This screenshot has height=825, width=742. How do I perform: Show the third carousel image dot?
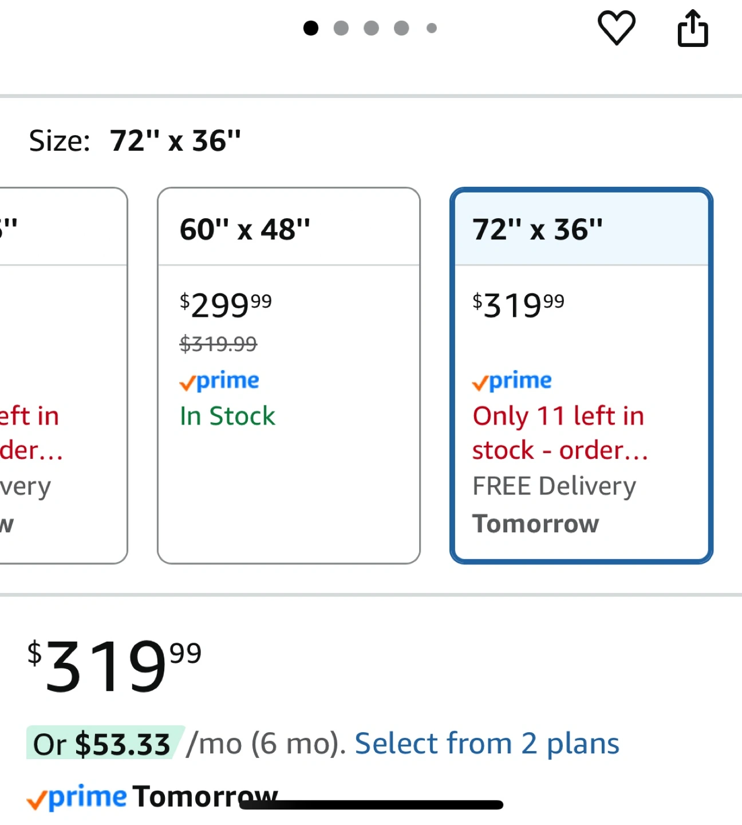[x=372, y=28]
